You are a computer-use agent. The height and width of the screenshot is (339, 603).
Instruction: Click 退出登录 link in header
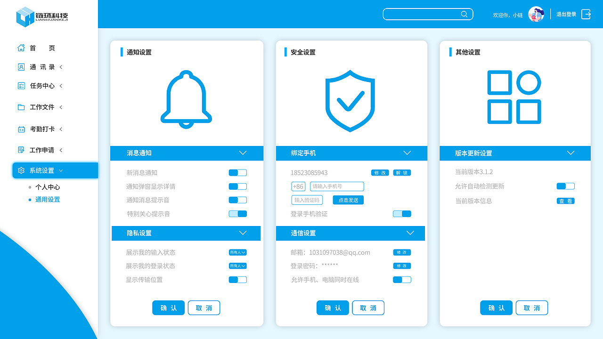pyautogui.click(x=566, y=15)
